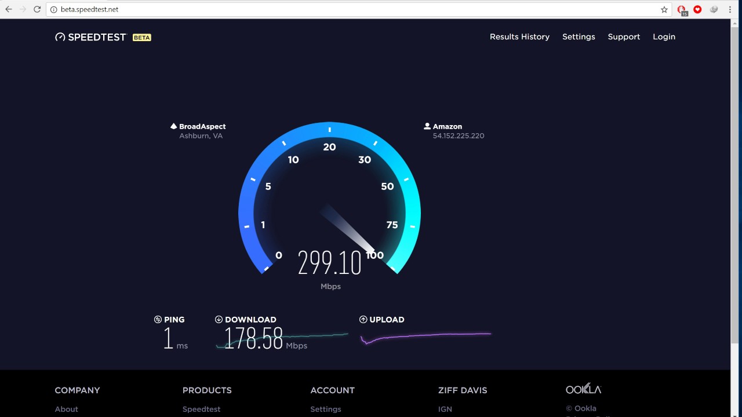This screenshot has height=417, width=742.
Task: Click the UPLOAD arrow icon
Action: pos(363,320)
